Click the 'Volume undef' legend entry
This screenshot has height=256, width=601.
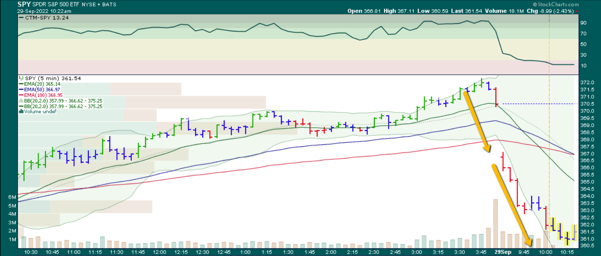[40, 111]
